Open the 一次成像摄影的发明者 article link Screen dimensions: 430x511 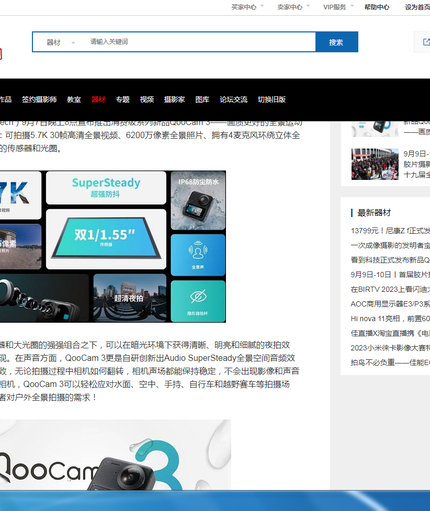coord(390,245)
